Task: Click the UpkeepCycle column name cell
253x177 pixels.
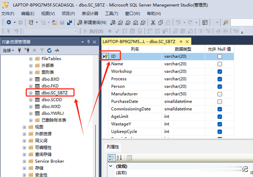Action: pos(135,131)
